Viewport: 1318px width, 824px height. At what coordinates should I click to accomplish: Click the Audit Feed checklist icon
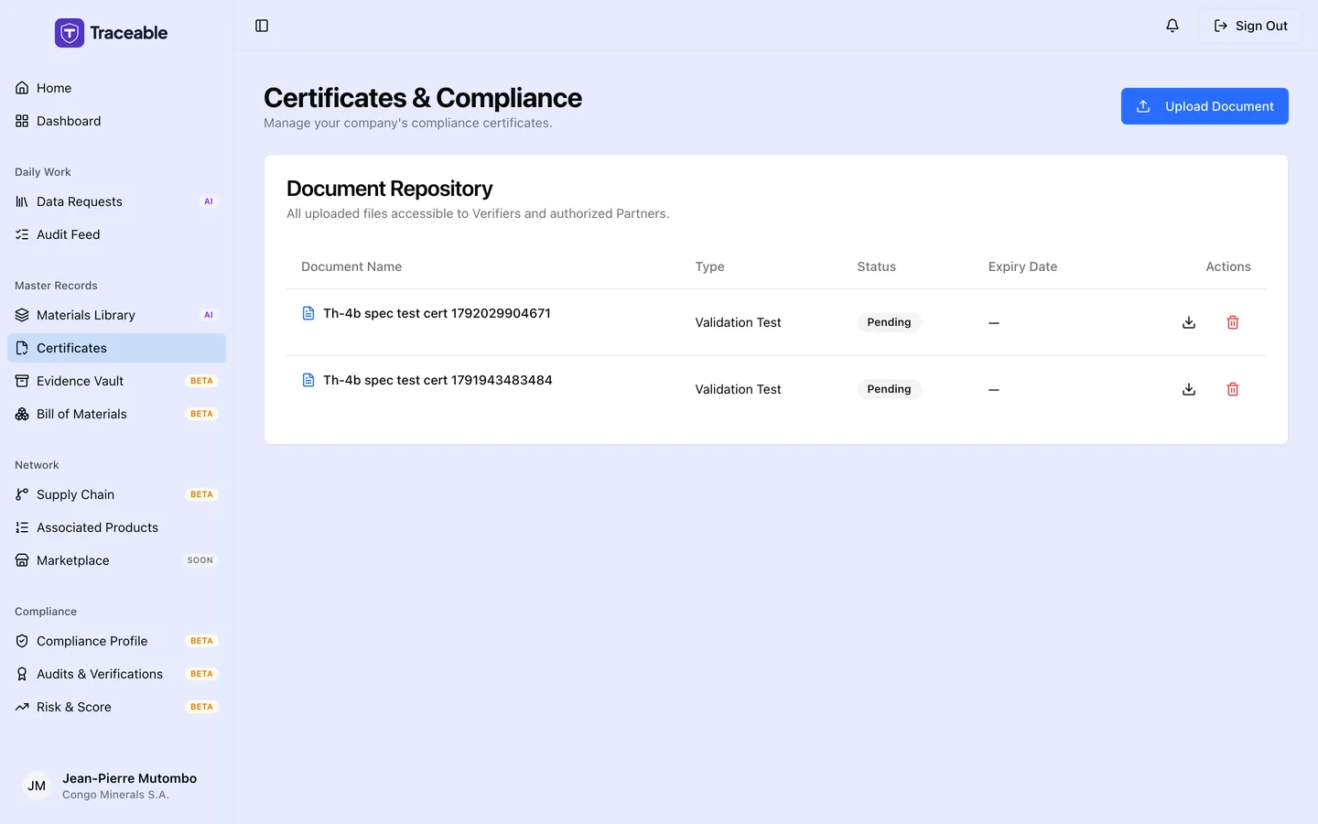click(x=22, y=234)
